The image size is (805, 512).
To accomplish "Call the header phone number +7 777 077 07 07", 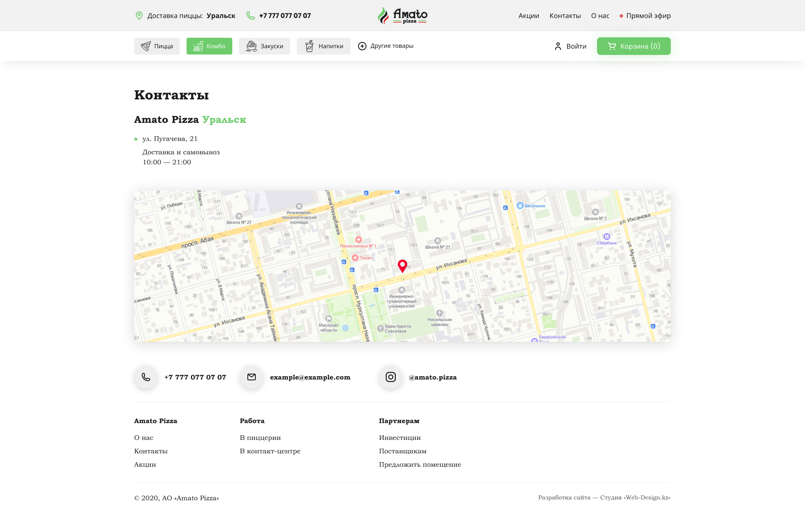I will [x=285, y=16].
